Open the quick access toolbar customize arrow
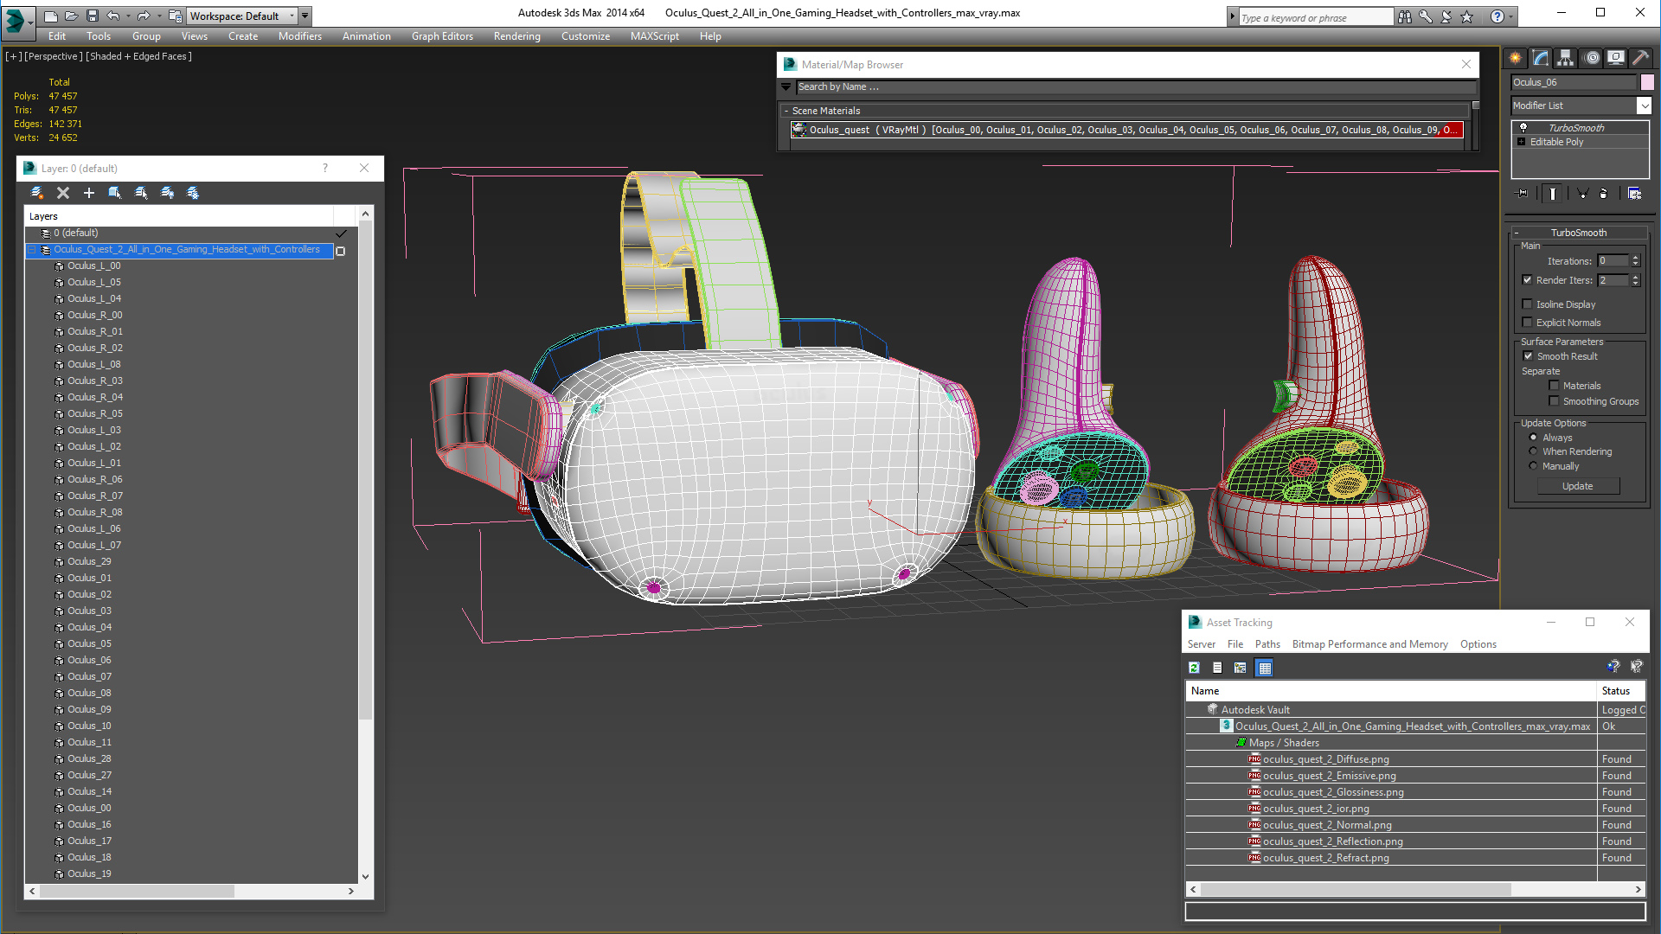This screenshot has width=1661, height=934. tap(305, 16)
